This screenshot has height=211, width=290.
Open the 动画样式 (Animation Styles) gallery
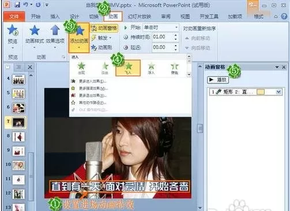click(35, 36)
